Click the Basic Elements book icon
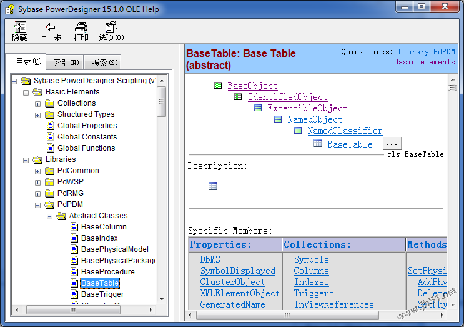Viewport: 464px width, 327px height. tap(37, 92)
